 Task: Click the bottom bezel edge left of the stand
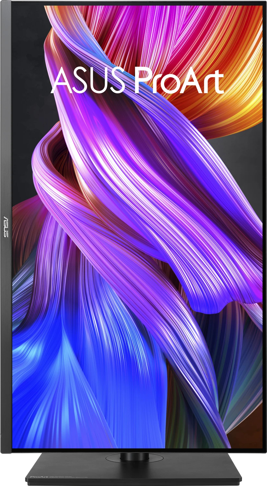click(x=65, y=450)
